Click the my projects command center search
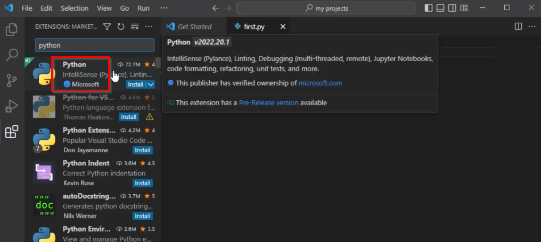This screenshot has width=541, height=242. click(326, 8)
